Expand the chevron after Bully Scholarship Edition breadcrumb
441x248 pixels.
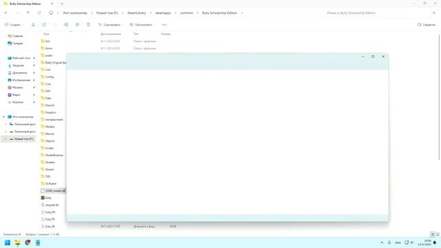pos(242,13)
